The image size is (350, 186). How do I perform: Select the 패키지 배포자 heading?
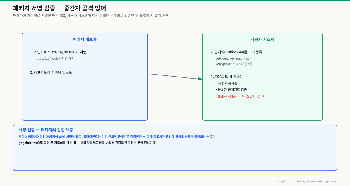tap(85, 39)
